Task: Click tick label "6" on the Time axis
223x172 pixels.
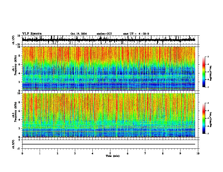Action: tap(128, 153)
